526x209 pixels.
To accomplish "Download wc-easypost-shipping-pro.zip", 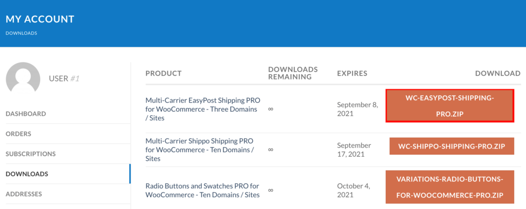I will pyautogui.click(x=450, y=106).
